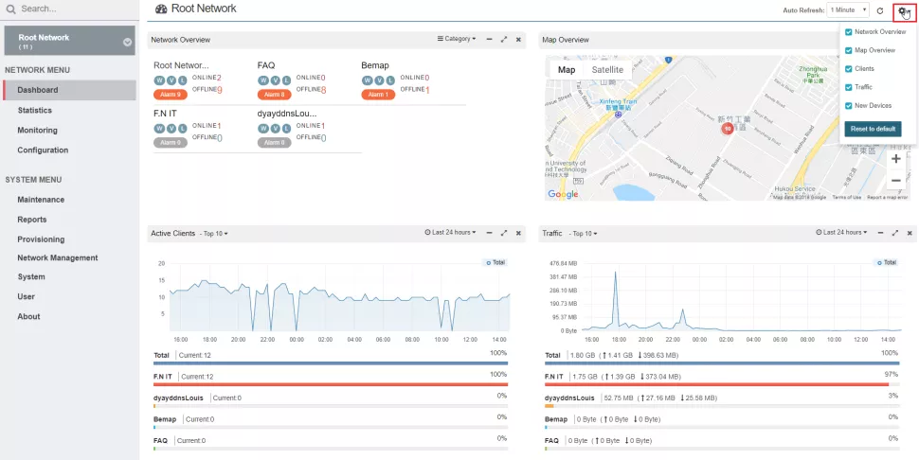Viewport: 919px width, 460px height.
Task: Click the map zoom in plus icon
Action: (x=895, y=159)
